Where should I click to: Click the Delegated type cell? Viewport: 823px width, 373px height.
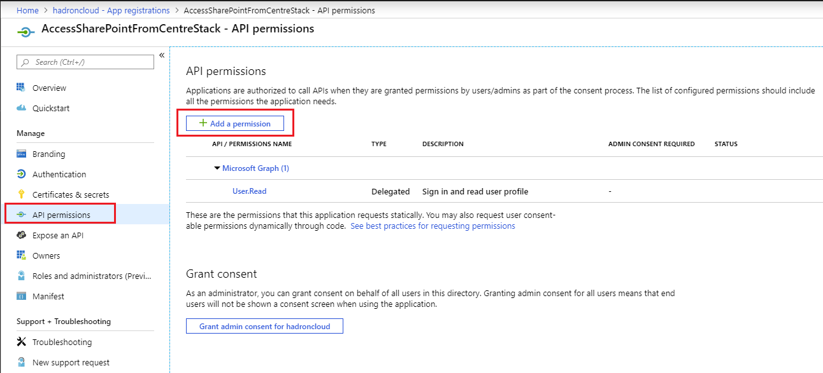[x=390, y=191]
